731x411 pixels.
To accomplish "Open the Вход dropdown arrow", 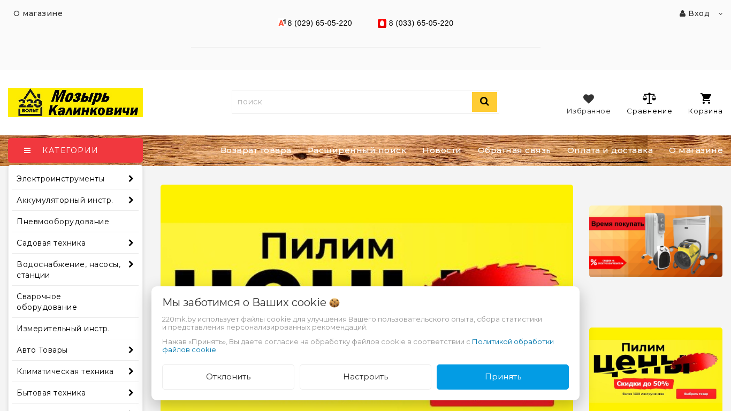I will coord(720,14).
